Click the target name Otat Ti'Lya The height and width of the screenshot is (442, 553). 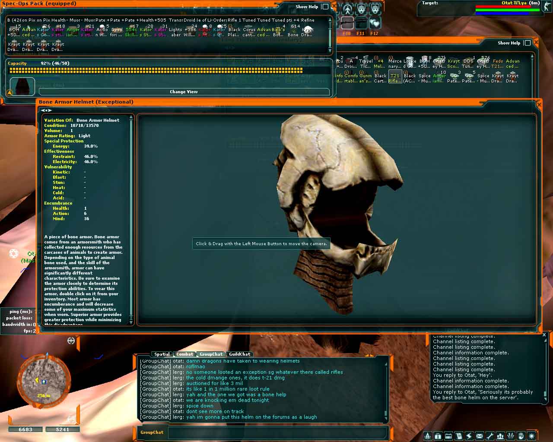pos(515,3)
